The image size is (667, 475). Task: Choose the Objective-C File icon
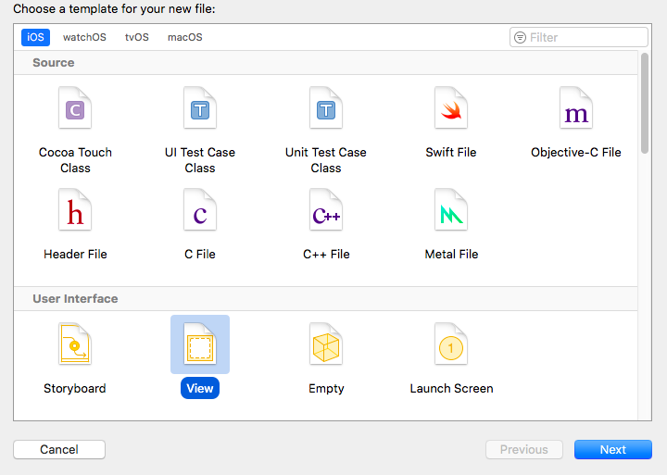576,111
